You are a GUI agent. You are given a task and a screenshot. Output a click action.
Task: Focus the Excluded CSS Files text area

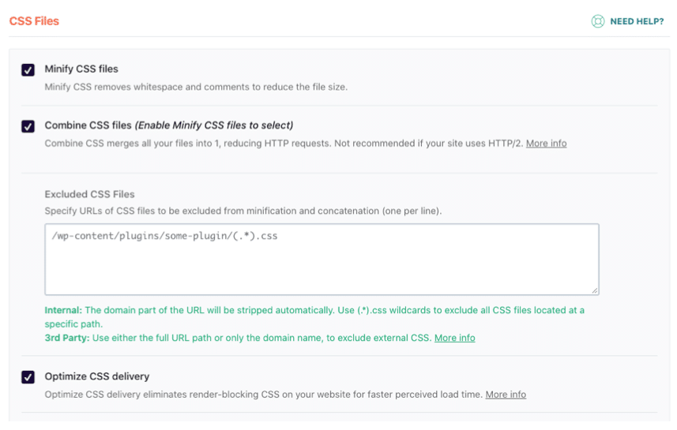322,260
